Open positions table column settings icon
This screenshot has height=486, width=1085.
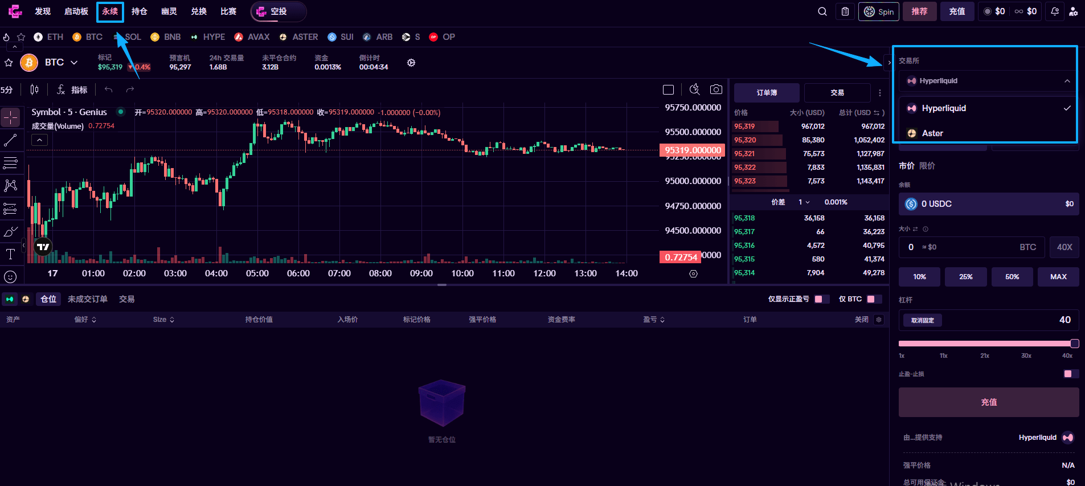pos(879,320)
